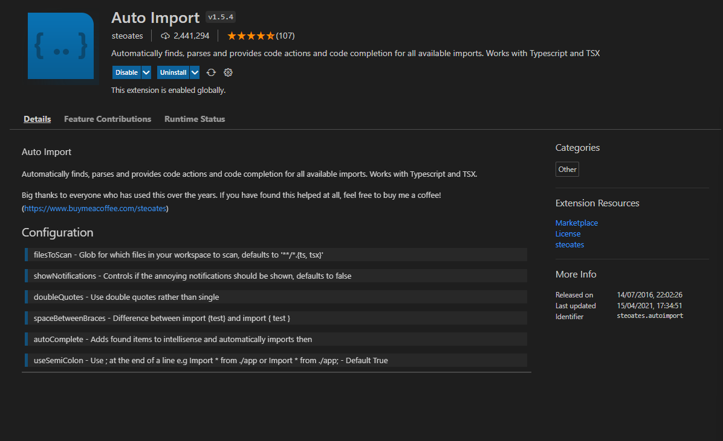Viewport: 723px width, 441px height.
Task: Open the Runtime Status tab
Action: (x=194, y=119)
